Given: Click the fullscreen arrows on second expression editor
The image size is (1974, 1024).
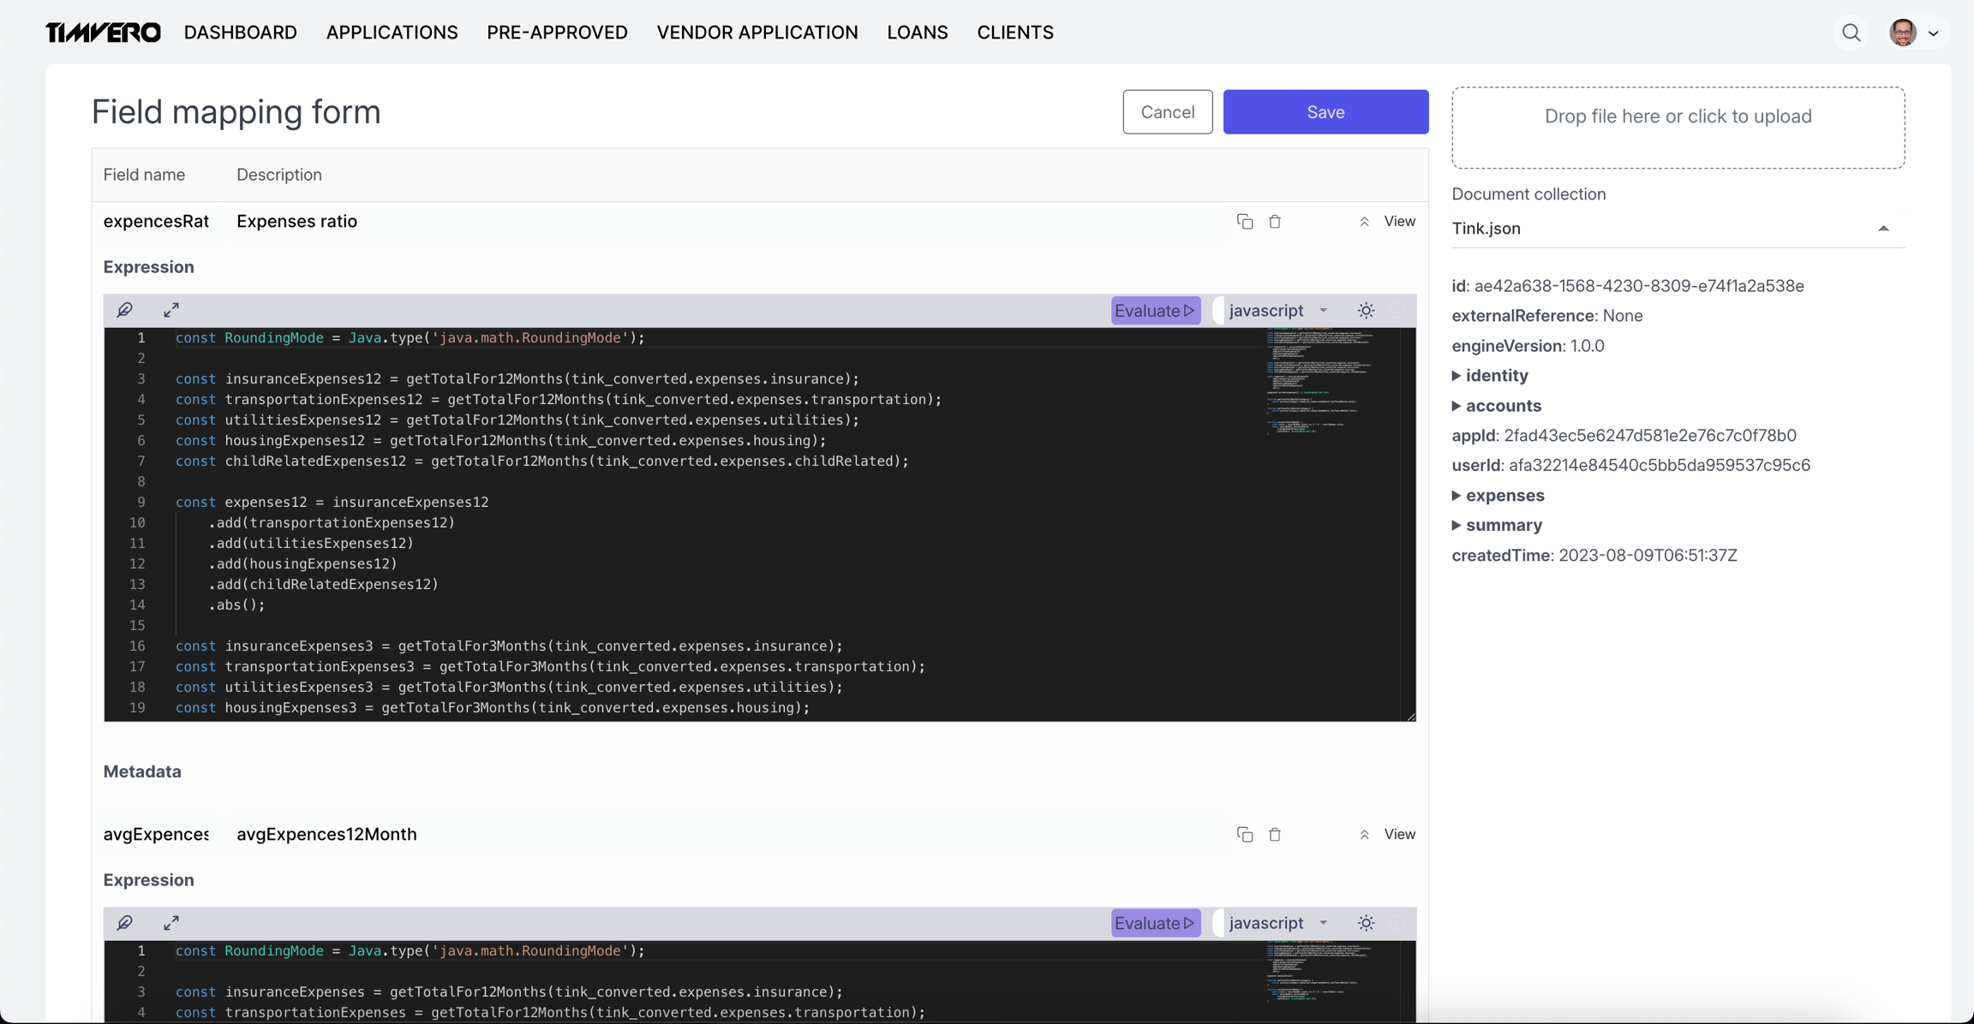Looking at the screenshot, I should pos(171,923).
